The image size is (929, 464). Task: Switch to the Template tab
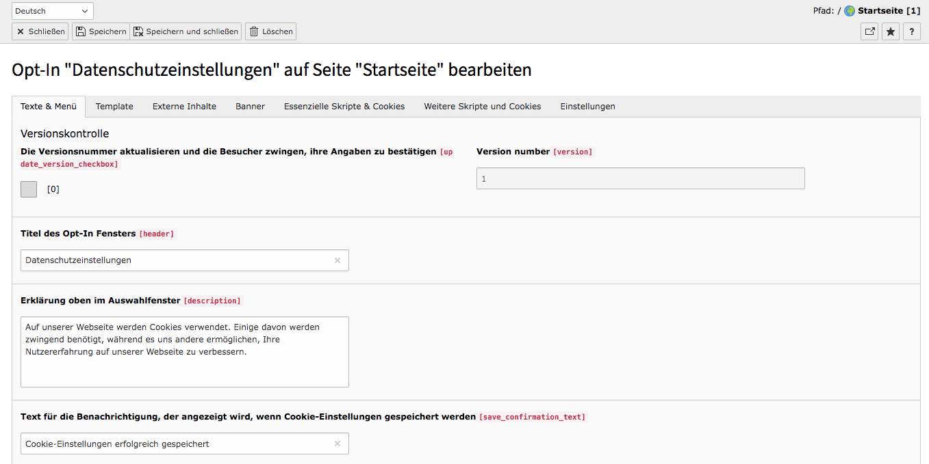pos(114,107)
